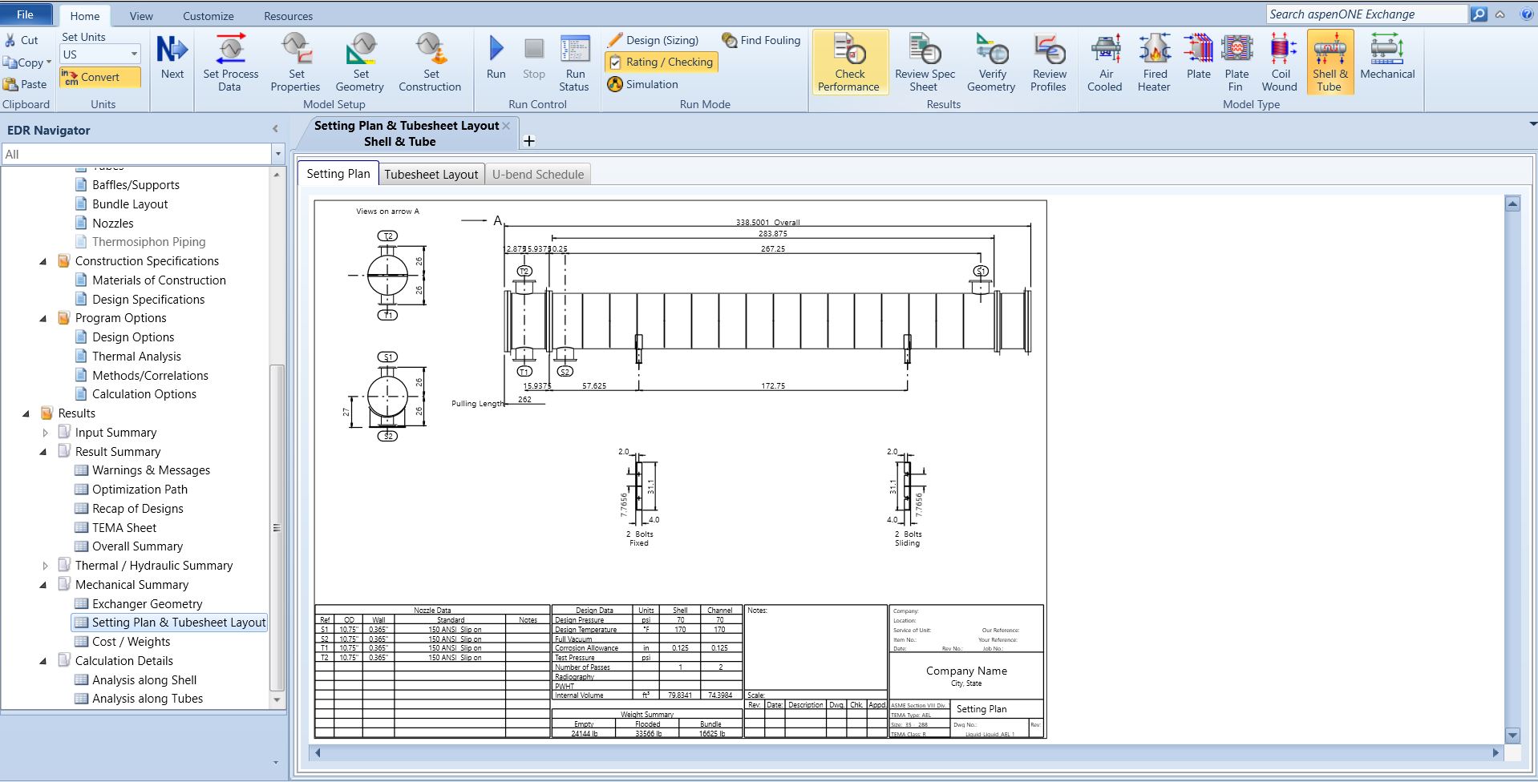The image size is (1538, 782).
Task: Collapse the Construction Specifications node
Action: (x=43, y=261)
